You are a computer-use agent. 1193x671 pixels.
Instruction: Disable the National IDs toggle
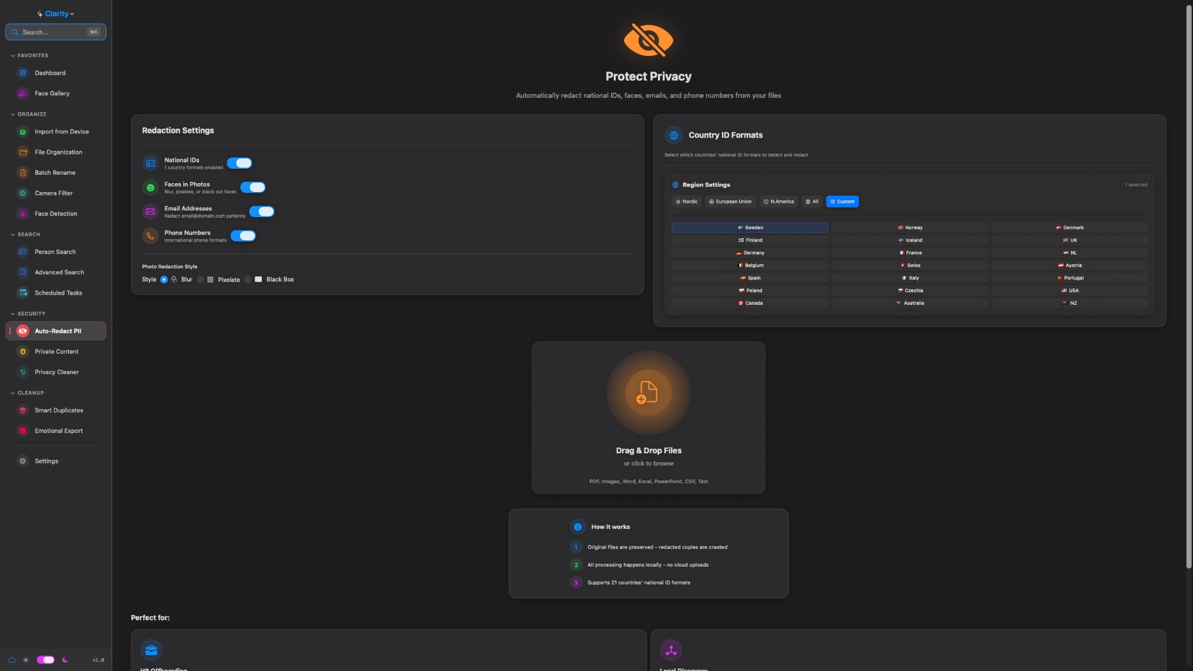point(239,163)
